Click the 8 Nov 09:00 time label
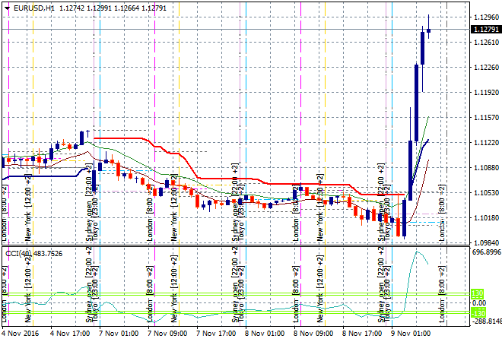The height and width of the screenshot is (342, 502). point(313,333)
